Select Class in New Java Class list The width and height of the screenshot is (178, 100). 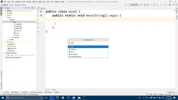click(x=88, y=47)
